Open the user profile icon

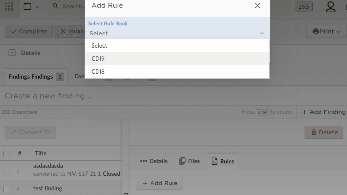coord(331,7)
